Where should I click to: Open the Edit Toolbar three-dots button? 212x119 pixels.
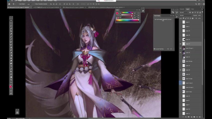tap(11, 82)
